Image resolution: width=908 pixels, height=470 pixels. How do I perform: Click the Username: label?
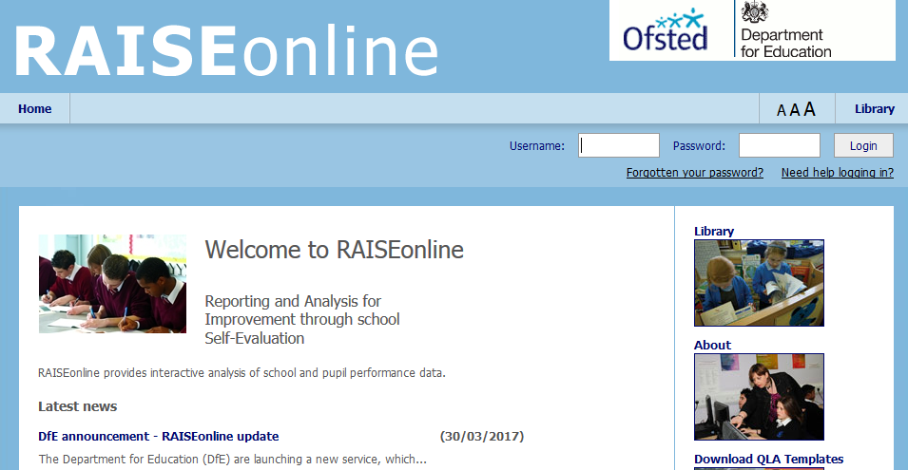pyautogui.click(x=537, y=146)
